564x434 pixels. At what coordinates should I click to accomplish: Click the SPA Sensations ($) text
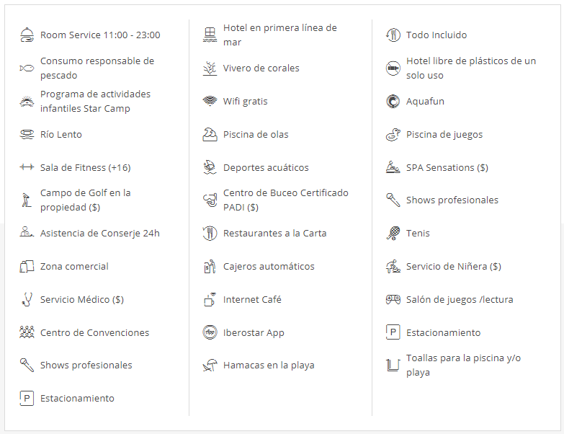[447, 167]
